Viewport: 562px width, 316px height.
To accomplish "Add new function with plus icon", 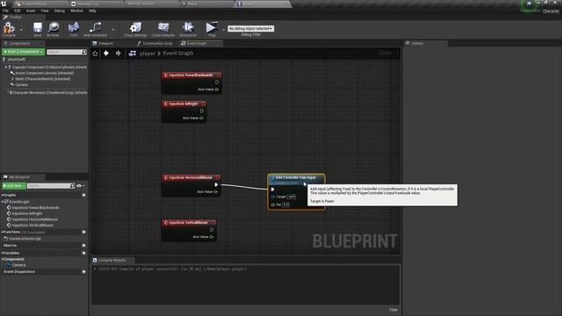I will click(x=84, y=232).
